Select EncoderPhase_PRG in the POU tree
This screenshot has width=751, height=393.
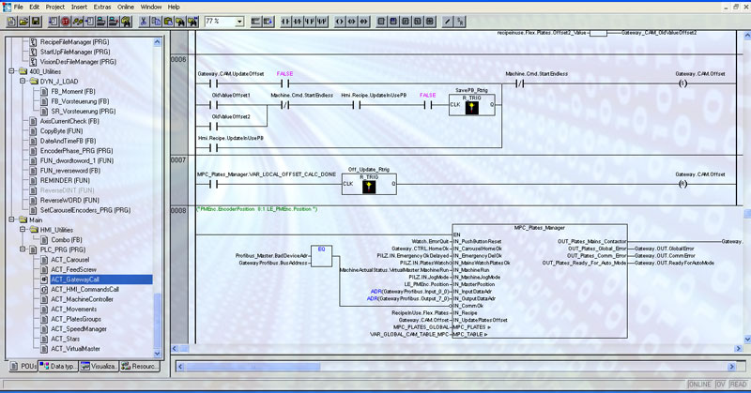(x=76, y=151)
